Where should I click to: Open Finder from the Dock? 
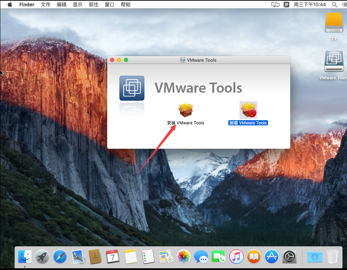tap(25, 257)
